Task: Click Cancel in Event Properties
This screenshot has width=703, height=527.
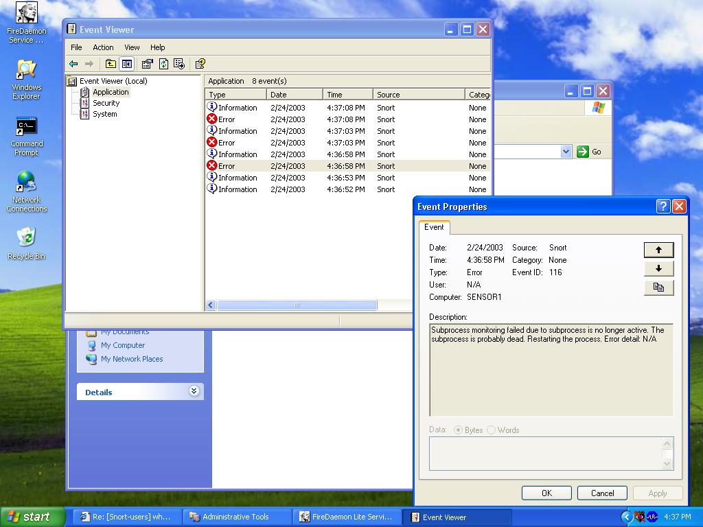Action: [602, 493]
